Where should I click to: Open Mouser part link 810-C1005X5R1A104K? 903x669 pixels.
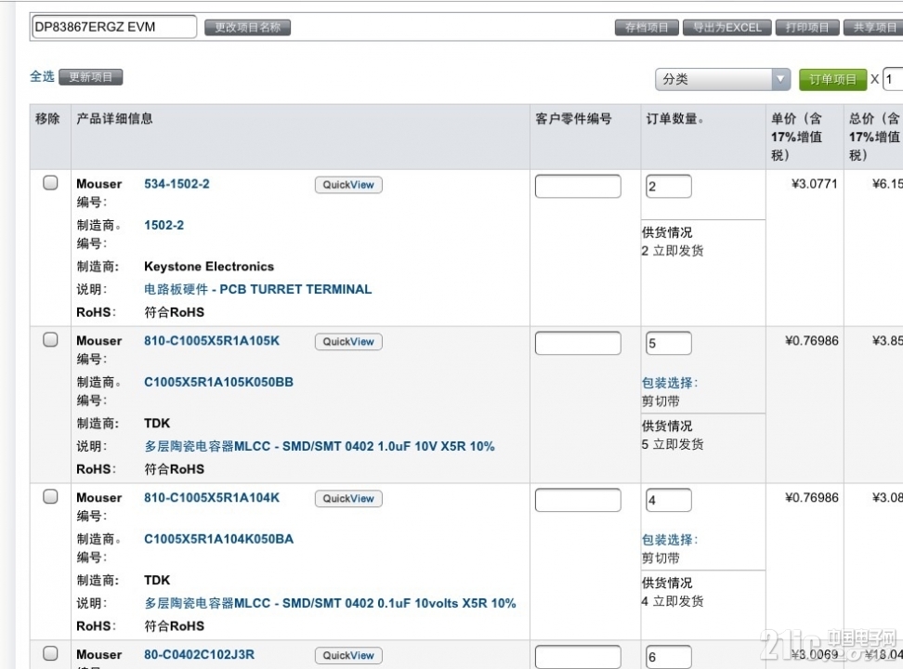tap(212, 497)
